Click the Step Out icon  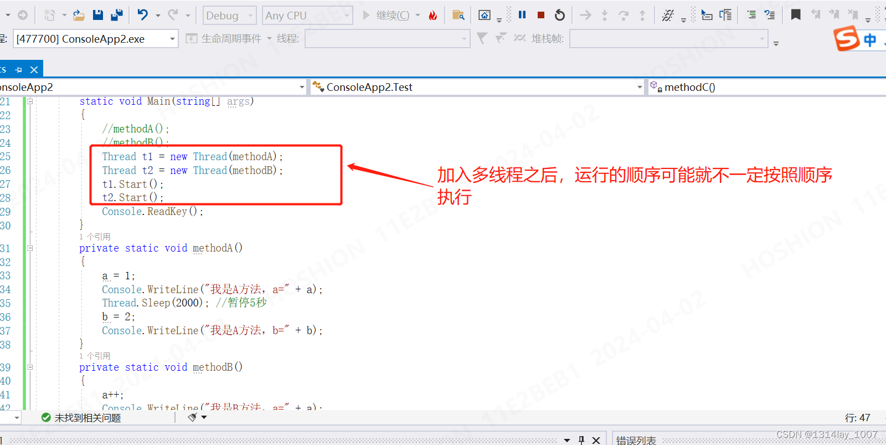[x=642, y=16]
